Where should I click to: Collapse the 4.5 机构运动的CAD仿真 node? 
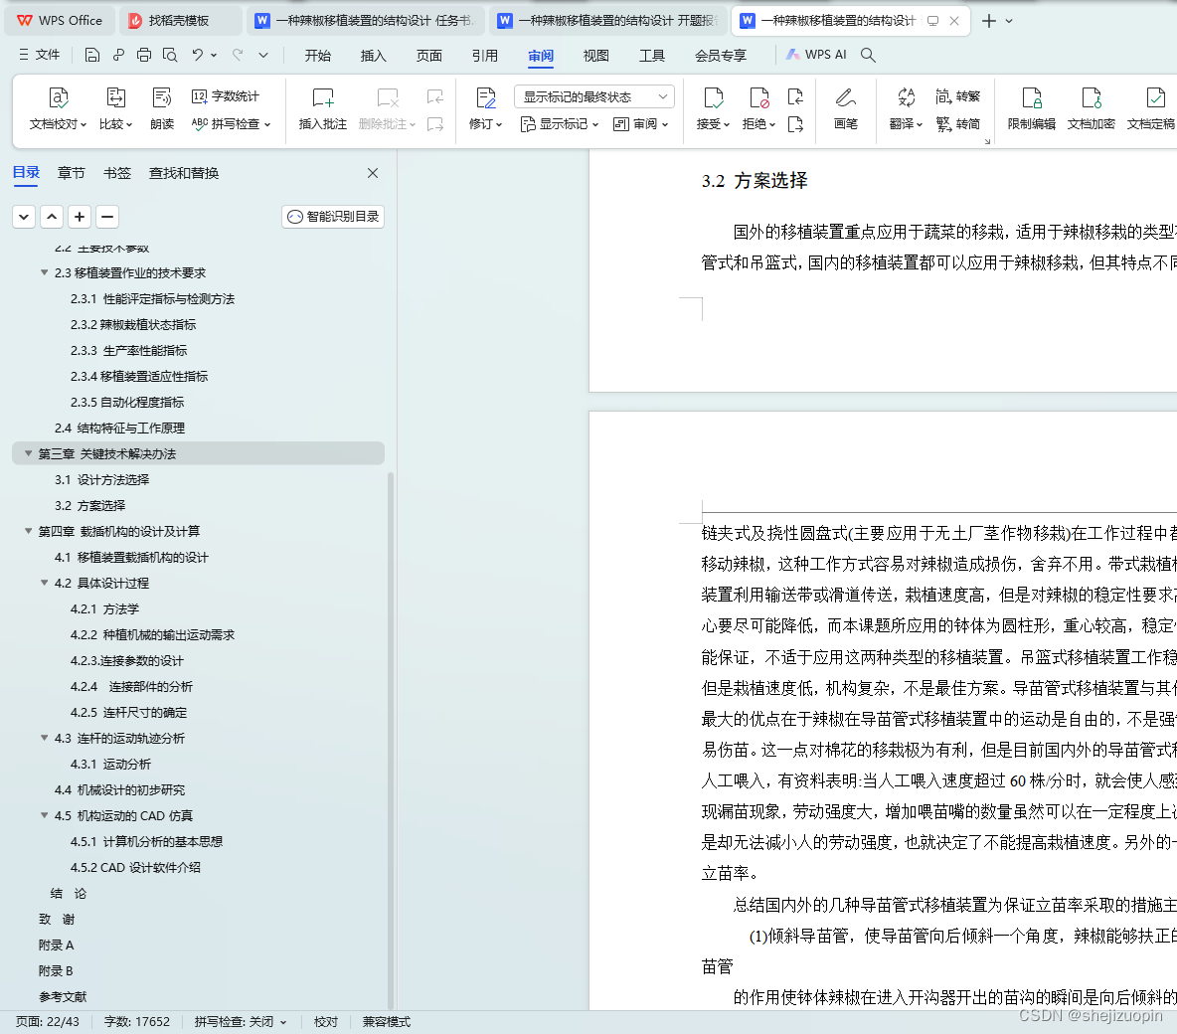pos(45,815)
